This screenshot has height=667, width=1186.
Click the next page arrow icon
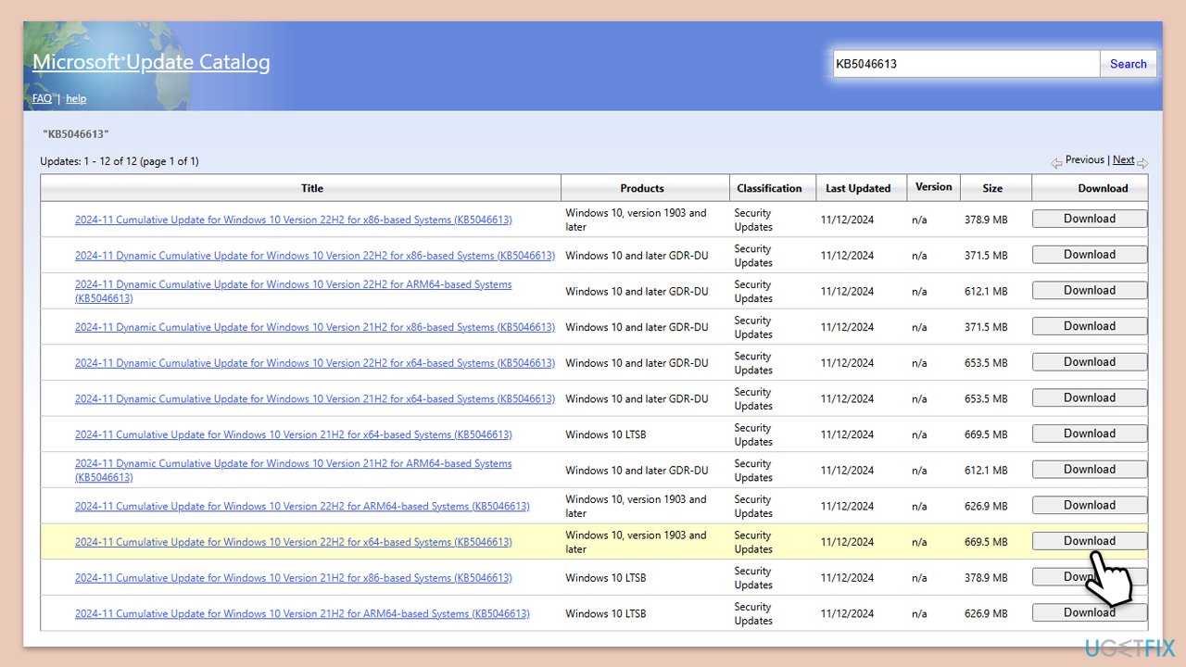1142,163
